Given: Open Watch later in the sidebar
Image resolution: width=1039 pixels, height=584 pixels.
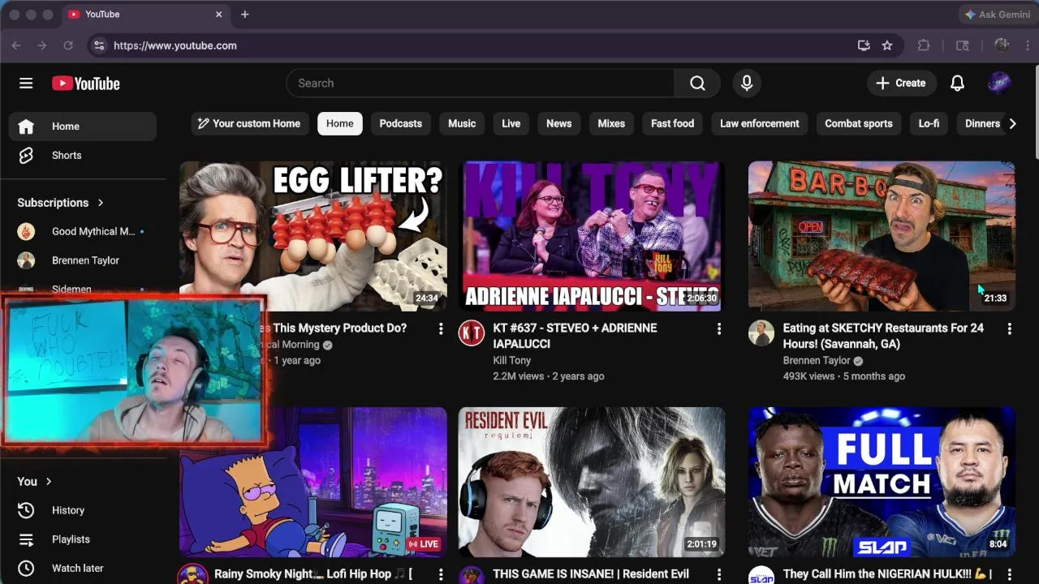Looking at the screenshot, I should click(83, 569).
